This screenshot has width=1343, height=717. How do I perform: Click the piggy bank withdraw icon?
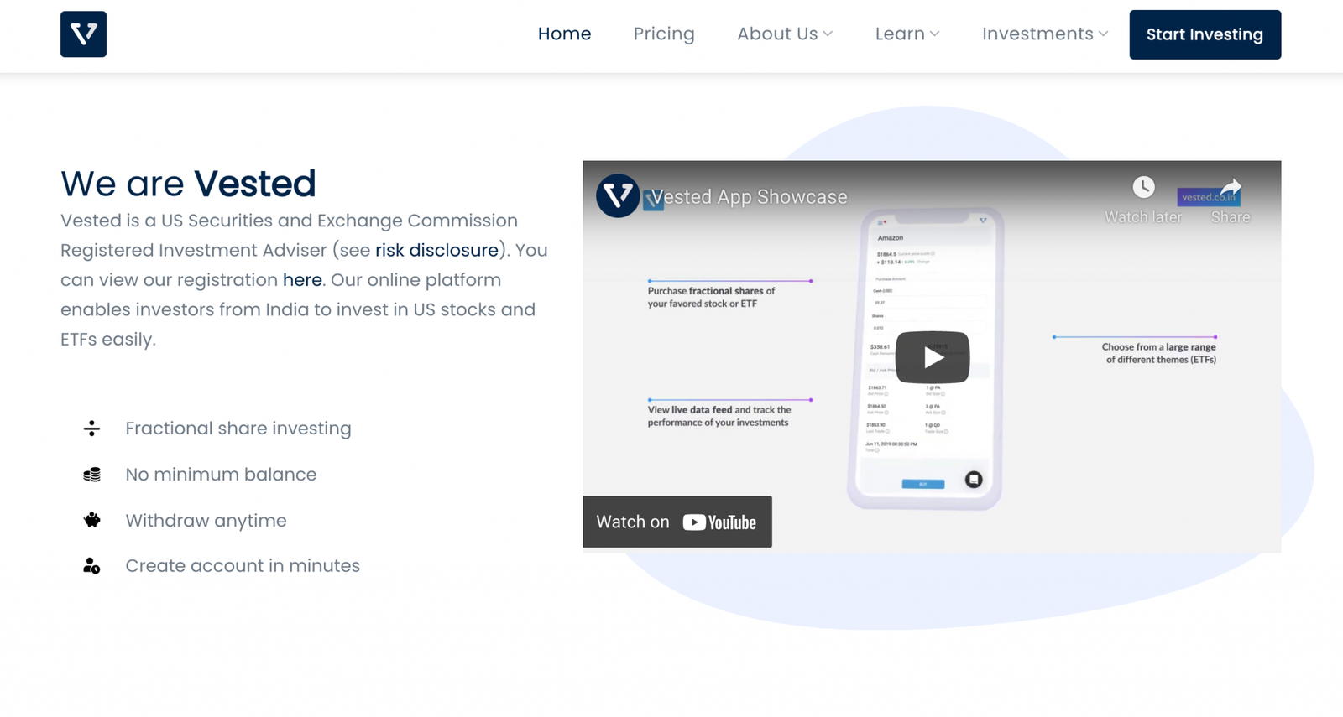pos(92,520)
